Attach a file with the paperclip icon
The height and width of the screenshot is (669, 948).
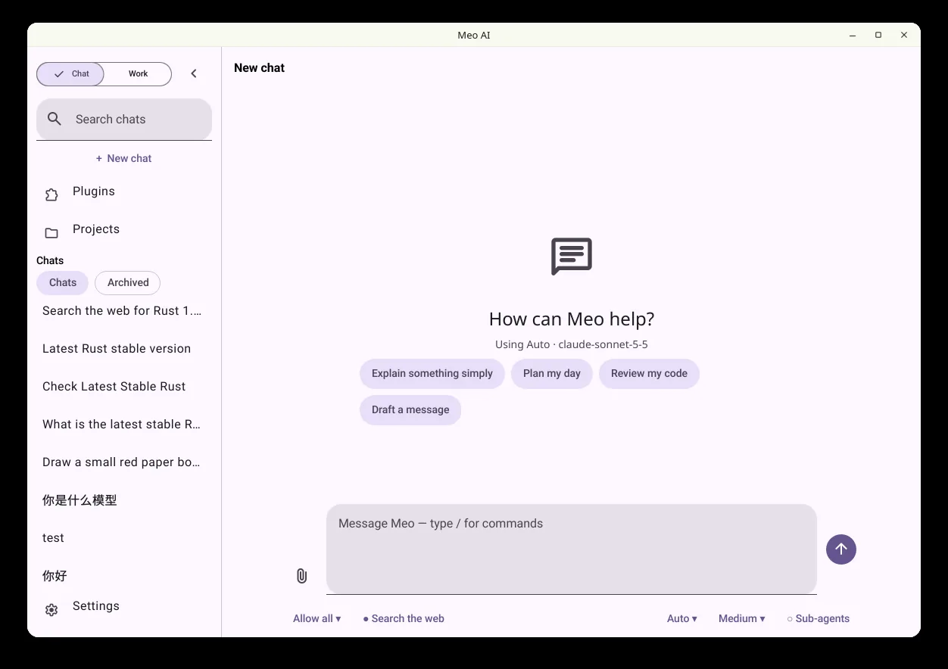click(301, 576)
